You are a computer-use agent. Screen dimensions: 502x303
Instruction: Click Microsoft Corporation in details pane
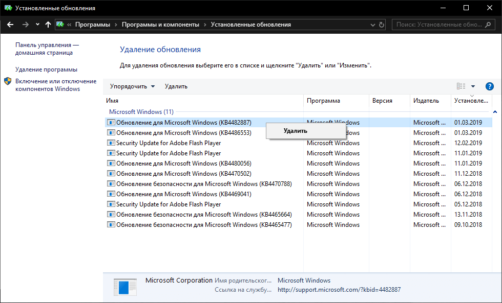[179, 281]
